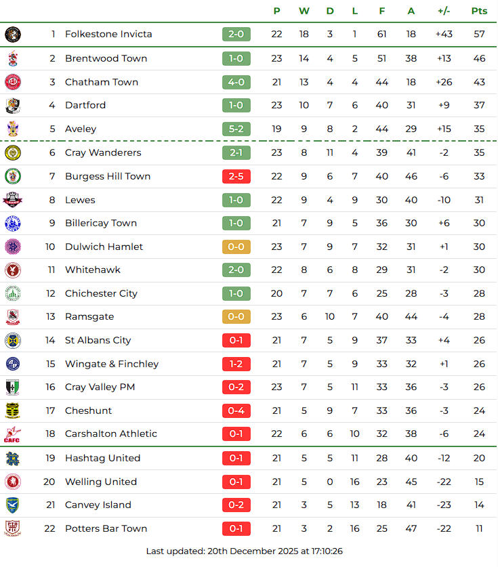This screenshot has height=567, width=498.
Task: Open the Cray Wanderers team link
Action: click(x=103, y=152)
